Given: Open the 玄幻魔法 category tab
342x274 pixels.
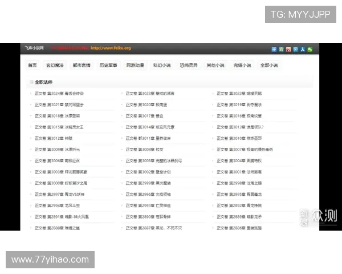Looking at the screenshot, I should [x=55, y=65].
